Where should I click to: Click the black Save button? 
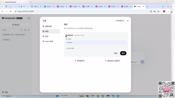coord(123,53)
